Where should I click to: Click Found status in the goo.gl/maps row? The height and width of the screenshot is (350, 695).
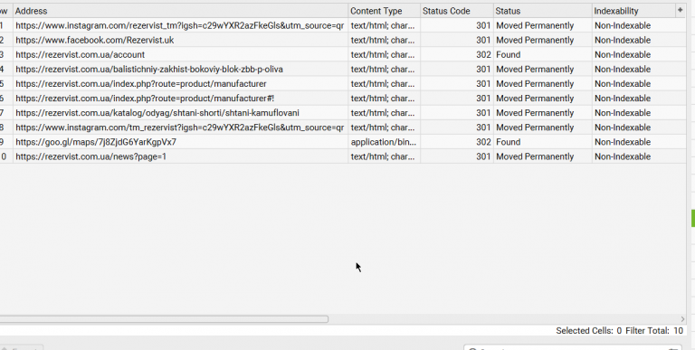pyautogui.click(x=543, y=142)
